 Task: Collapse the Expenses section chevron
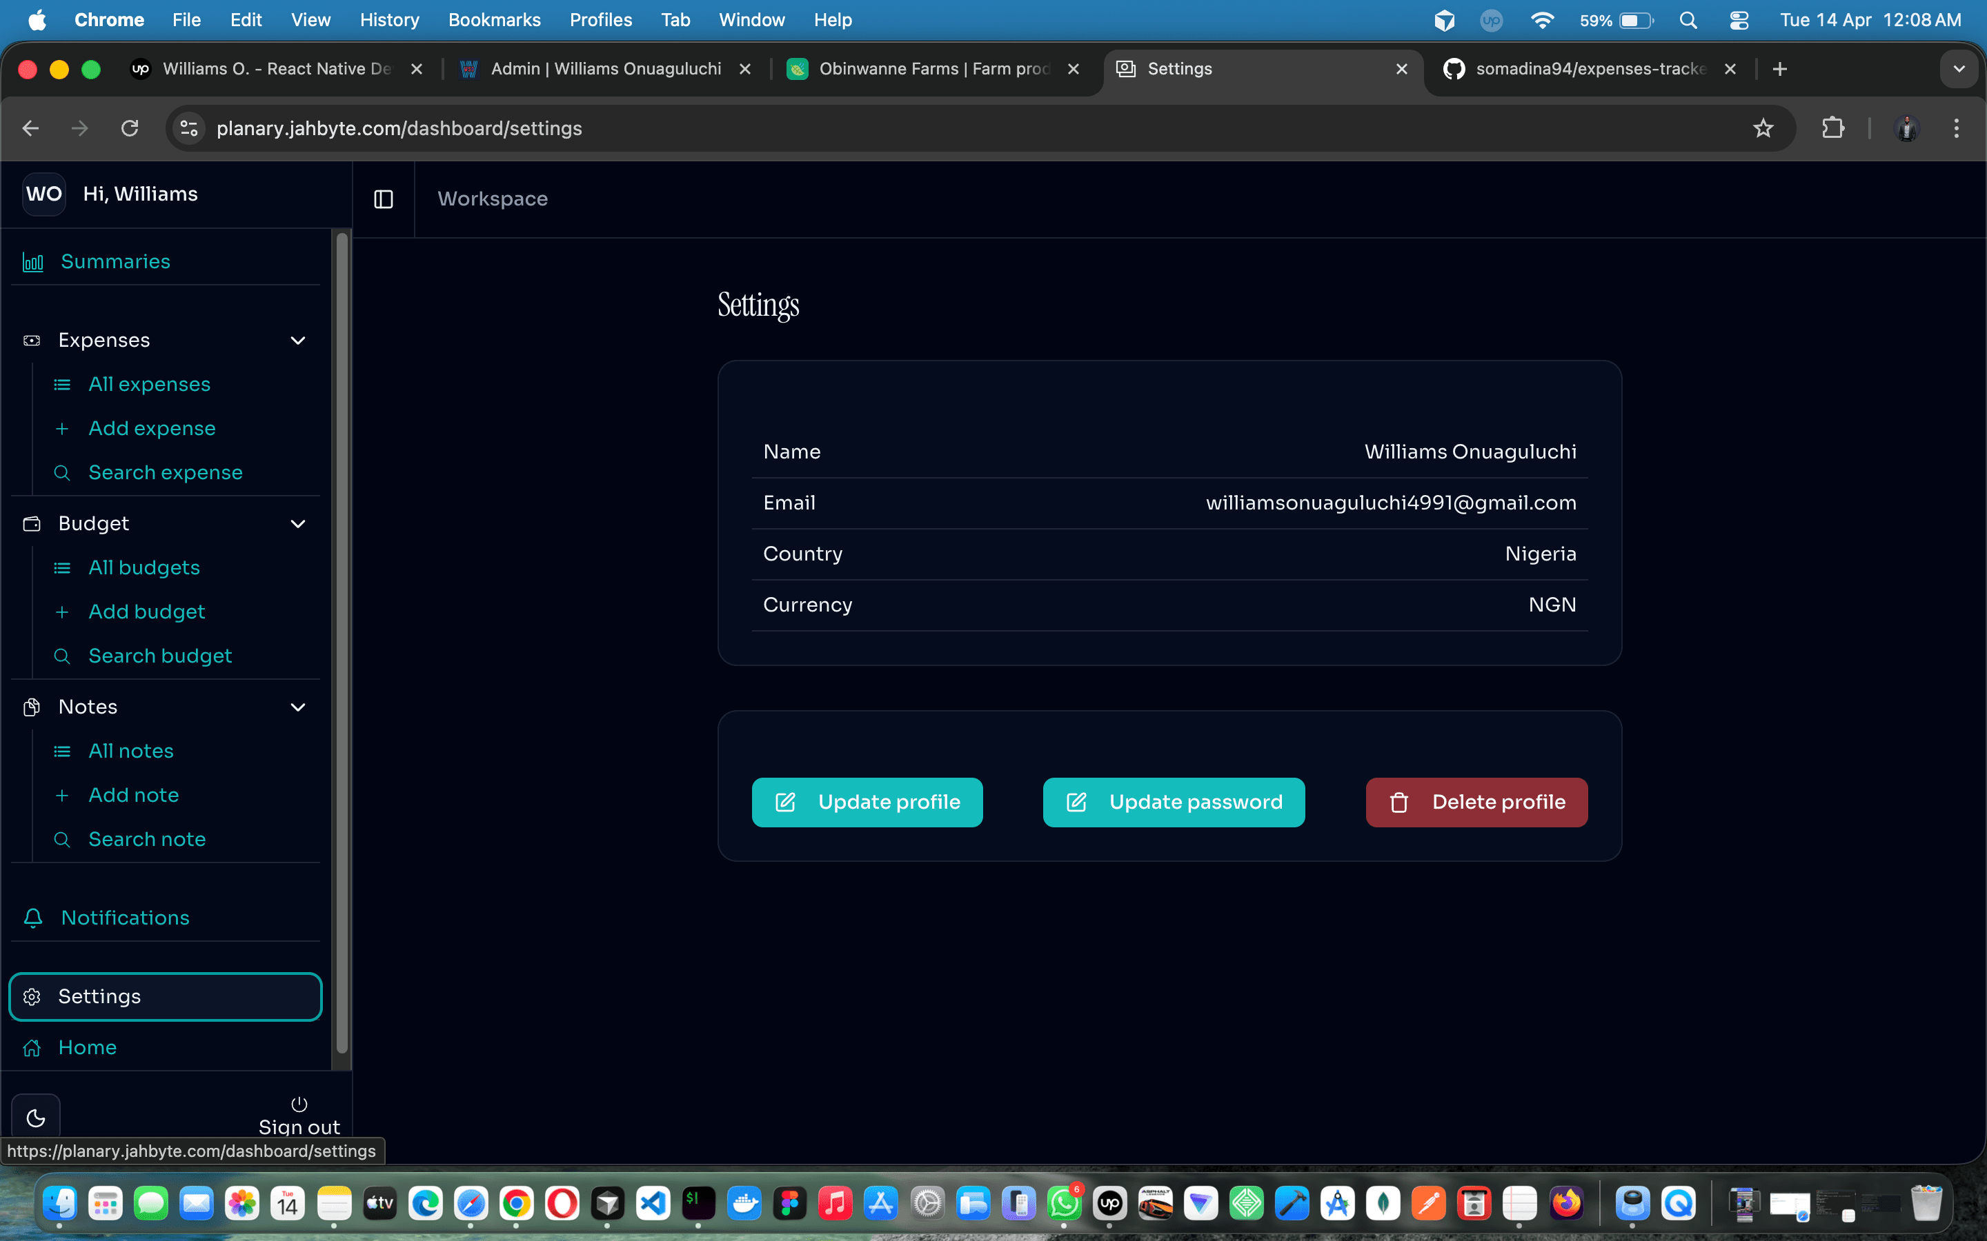point(297,340)
